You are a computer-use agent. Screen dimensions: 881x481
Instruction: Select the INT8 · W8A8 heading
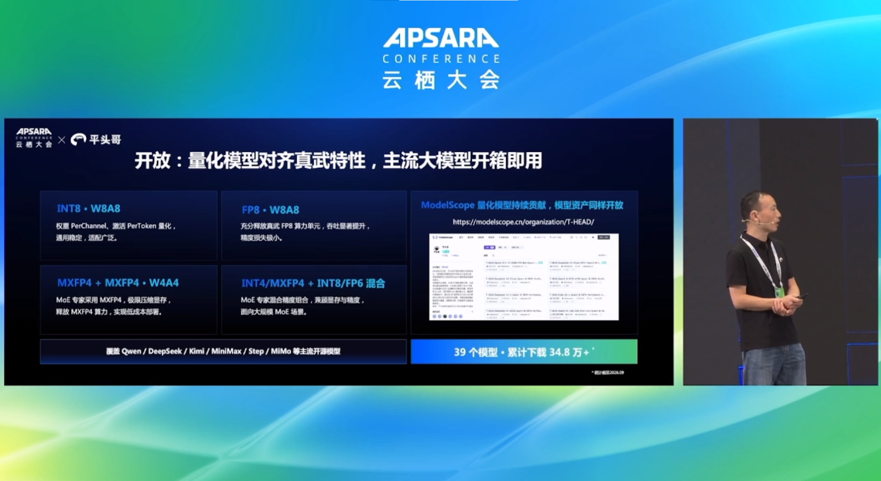[x=89, y=208]
